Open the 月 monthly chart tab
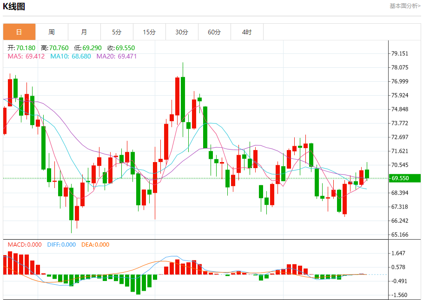Image resolution: width=423 pixels, height=300 pixels. coord(84,32)
